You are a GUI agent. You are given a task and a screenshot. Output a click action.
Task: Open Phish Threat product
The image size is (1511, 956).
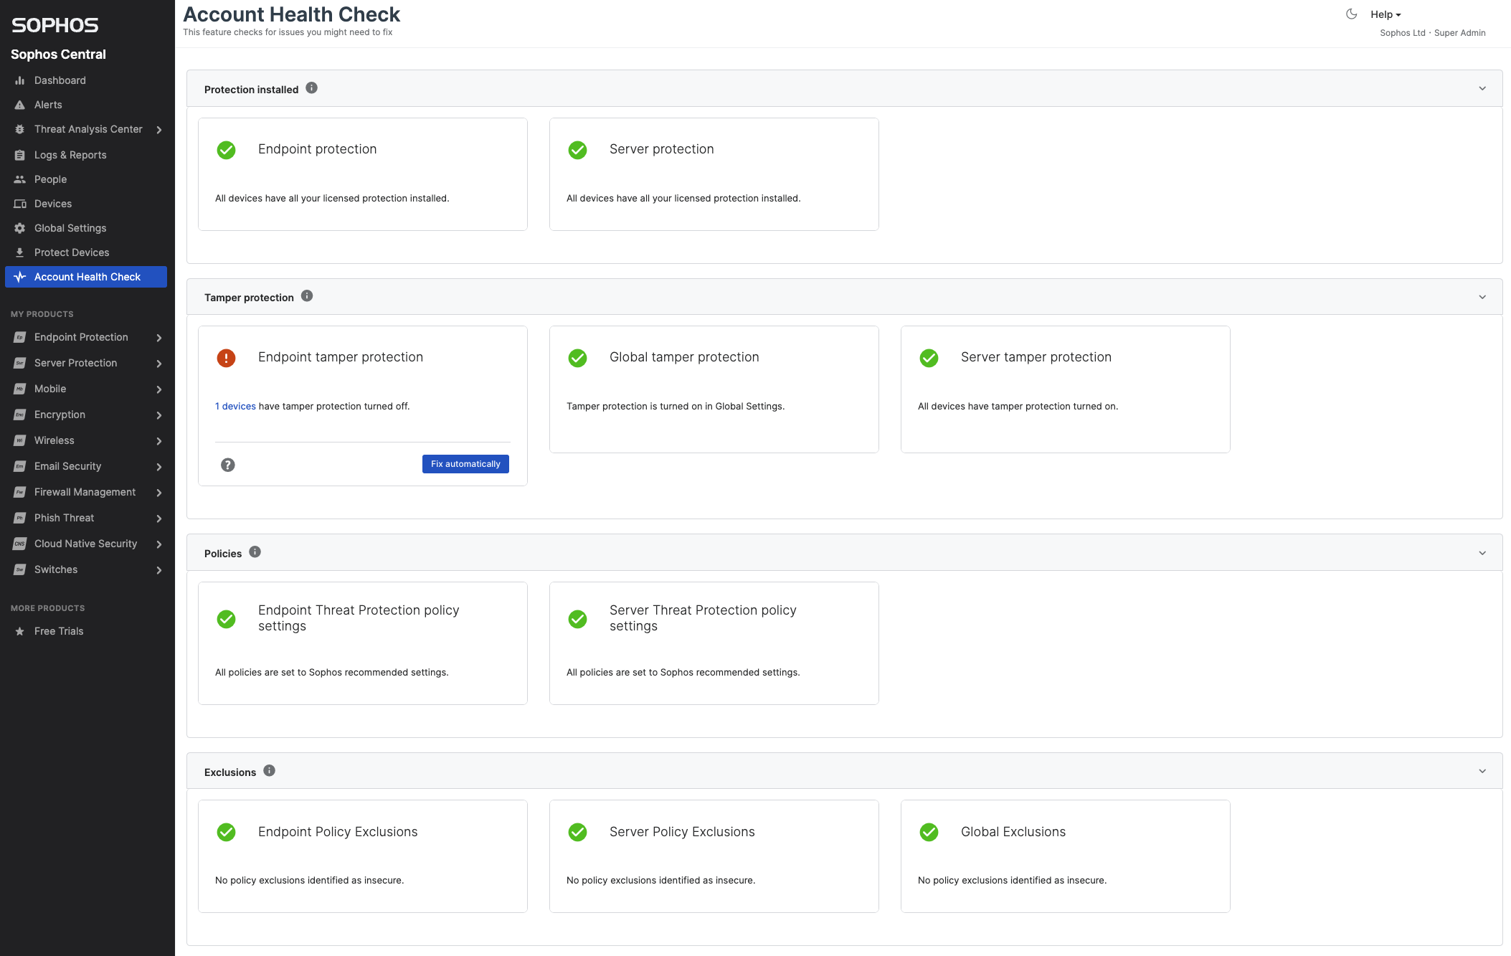[x=64, y=518]
